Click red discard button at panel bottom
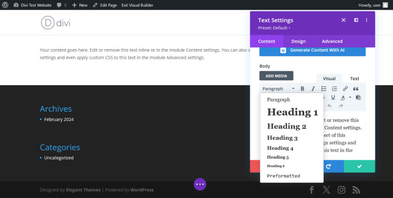Viewport: 393px width, 198px height. coord(255,166)
